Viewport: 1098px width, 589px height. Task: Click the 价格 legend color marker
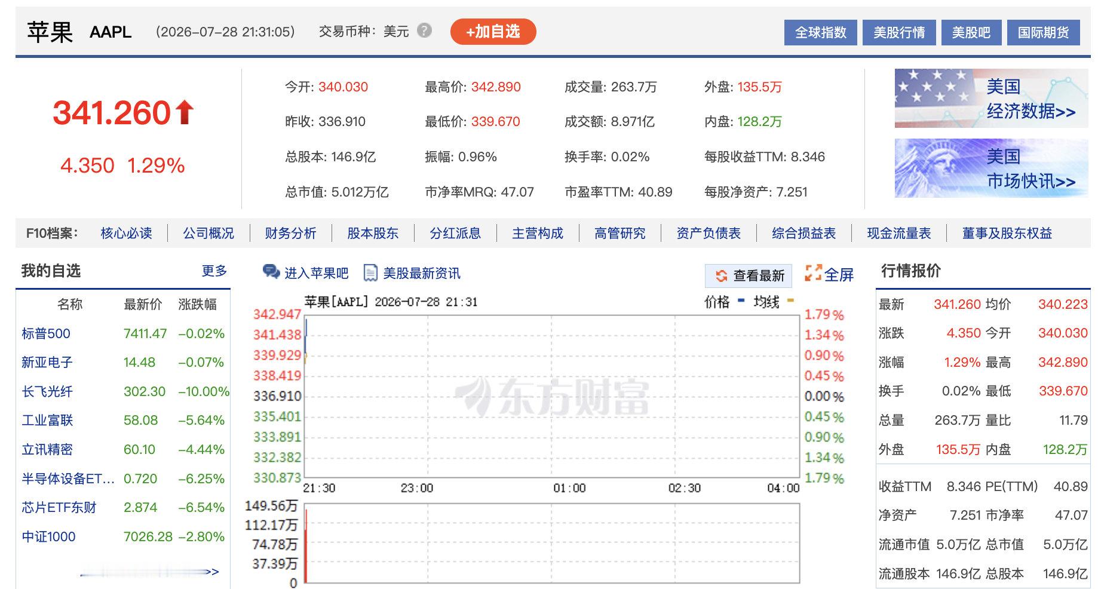click(741, 301)
